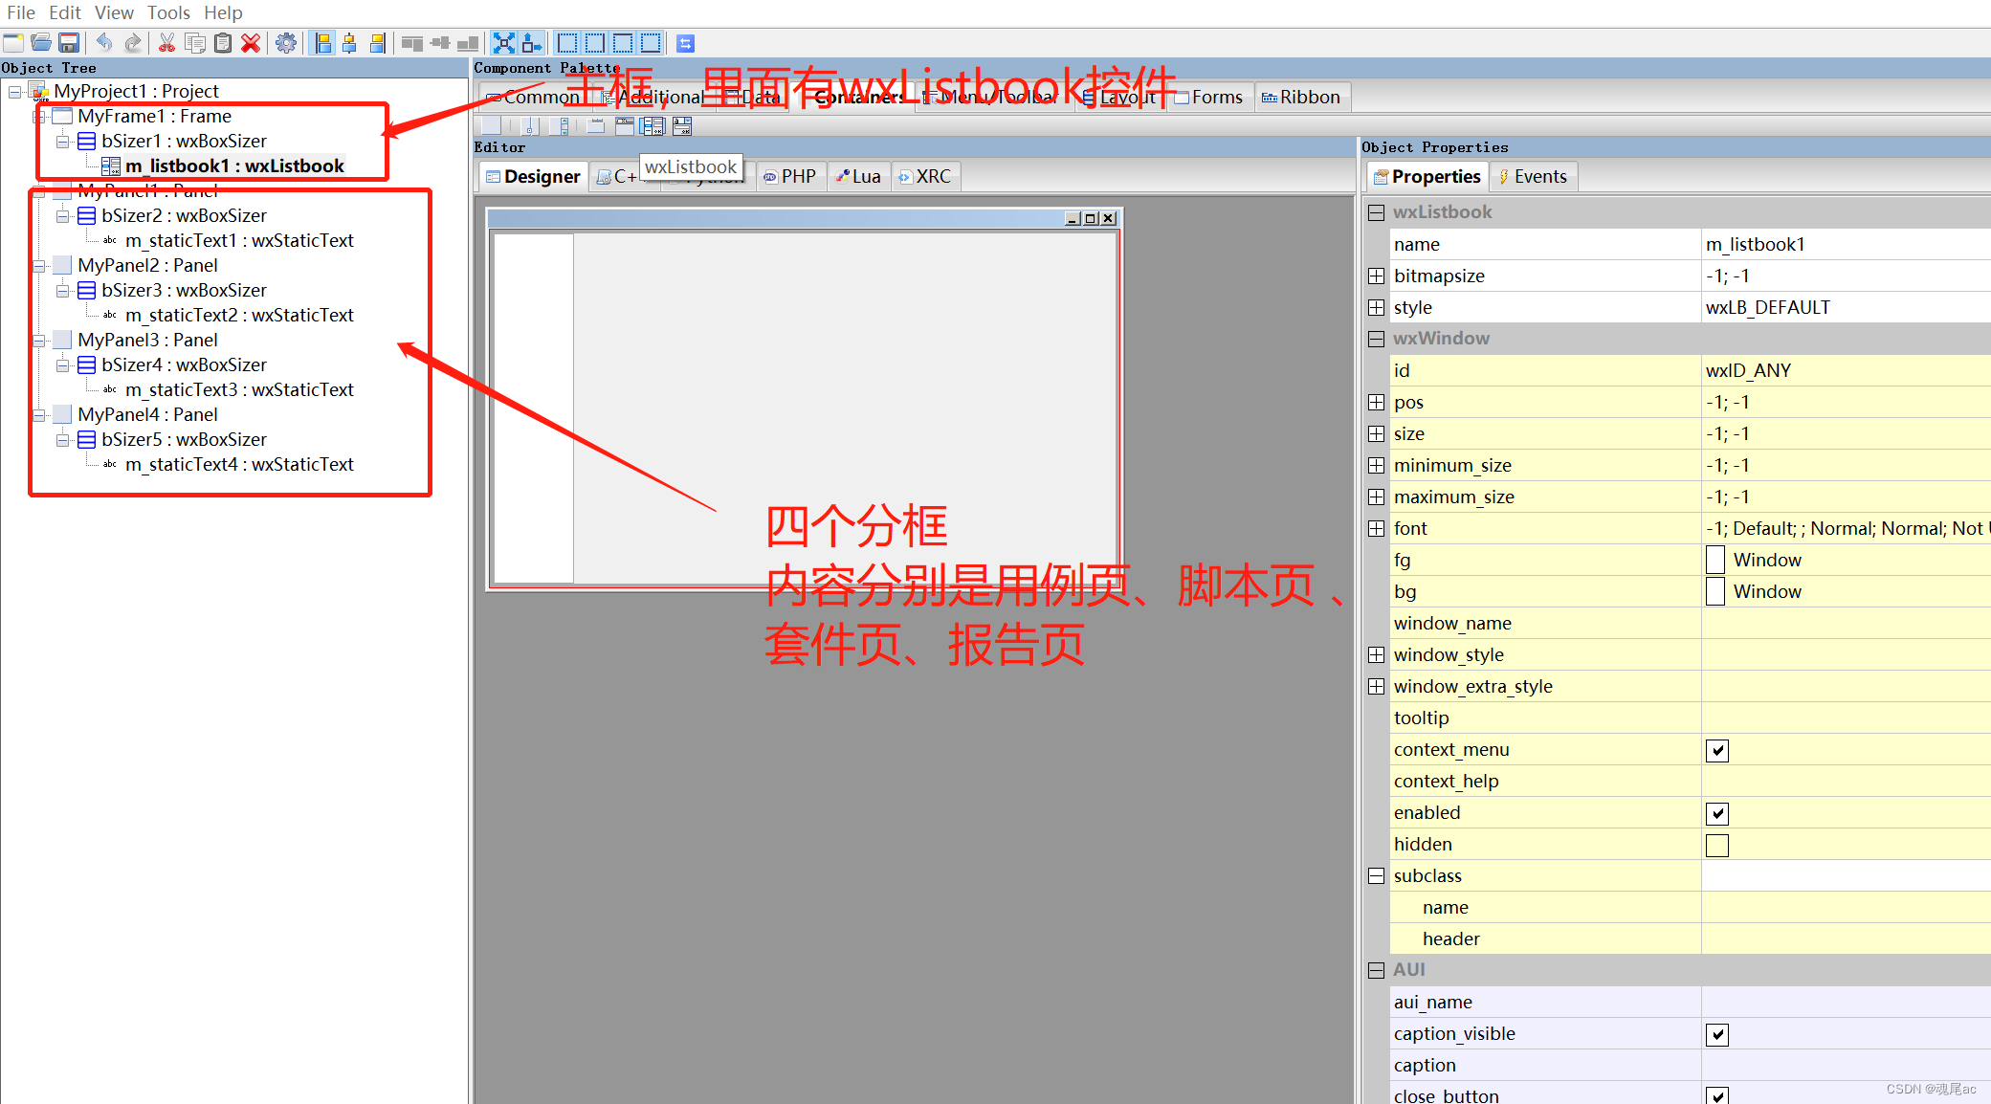The width and height of the screenshot is (1991, 1104).
Task: Expand the bitmapsize property
Action: tap(1376, 276)
